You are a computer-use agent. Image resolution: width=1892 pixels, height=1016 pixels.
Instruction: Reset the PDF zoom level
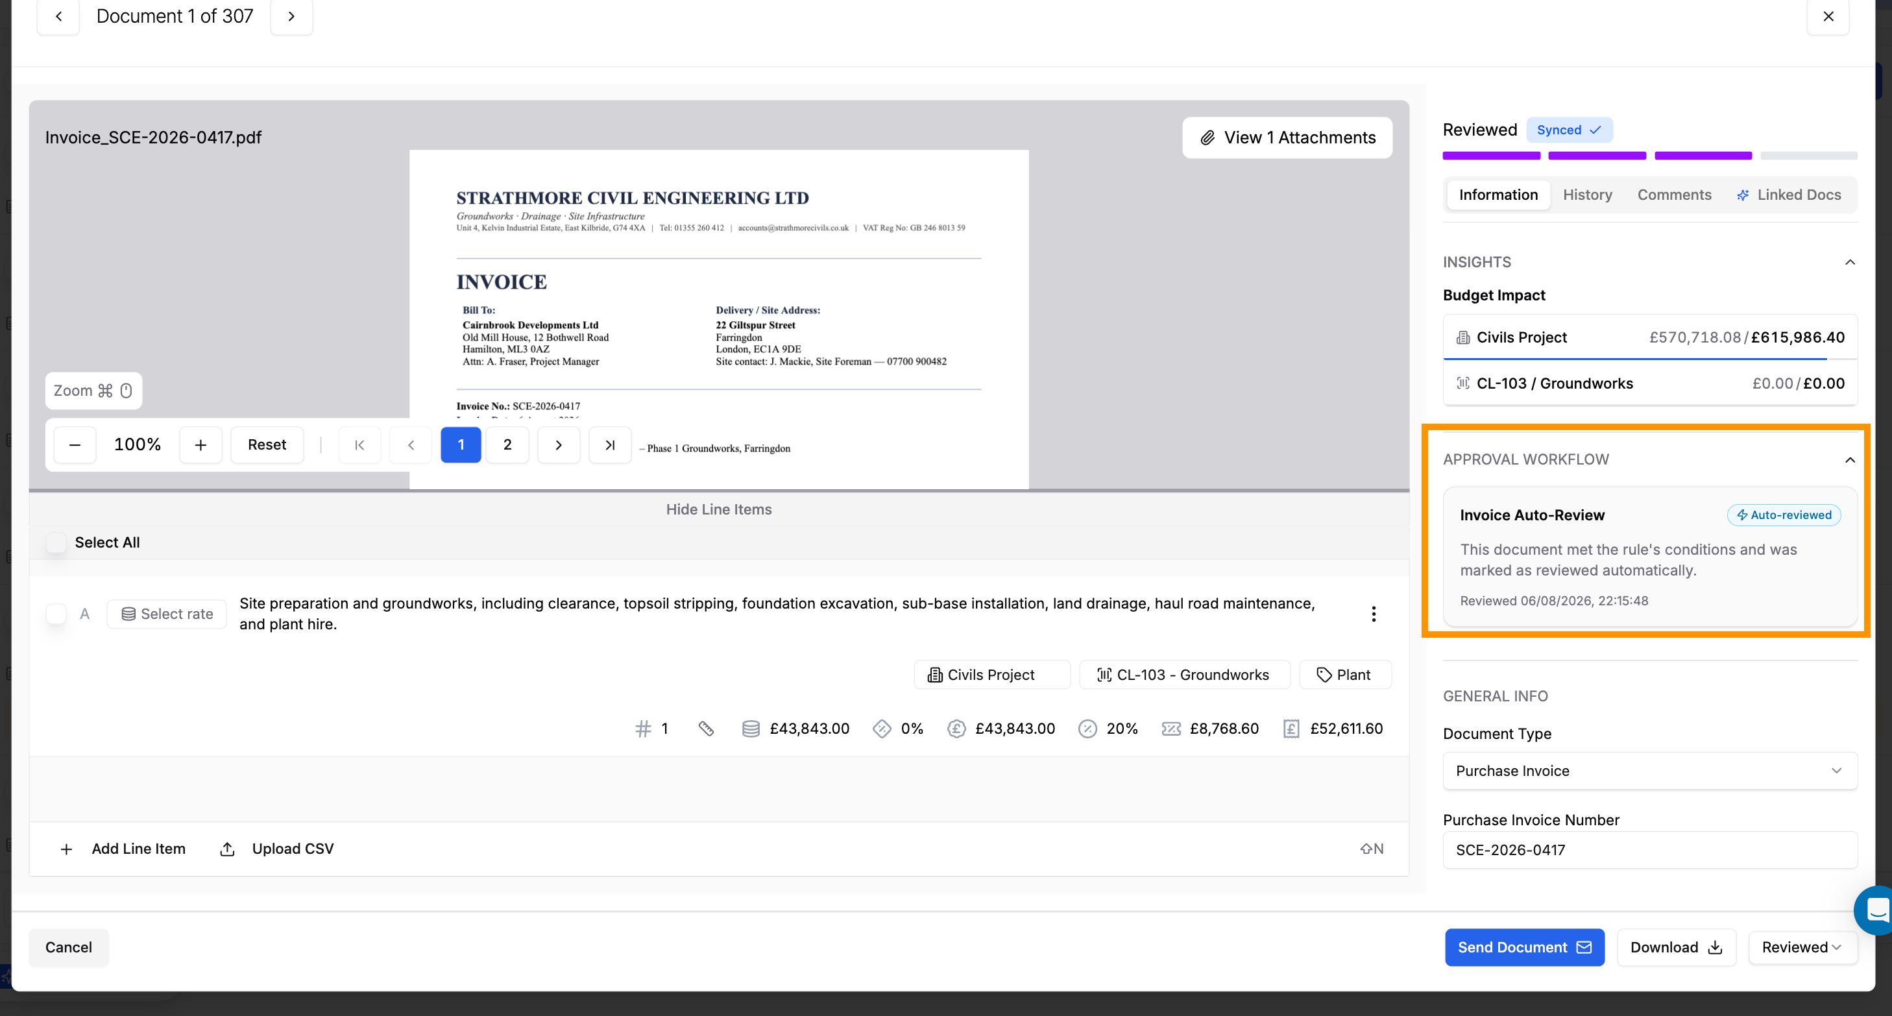point(267,444)
